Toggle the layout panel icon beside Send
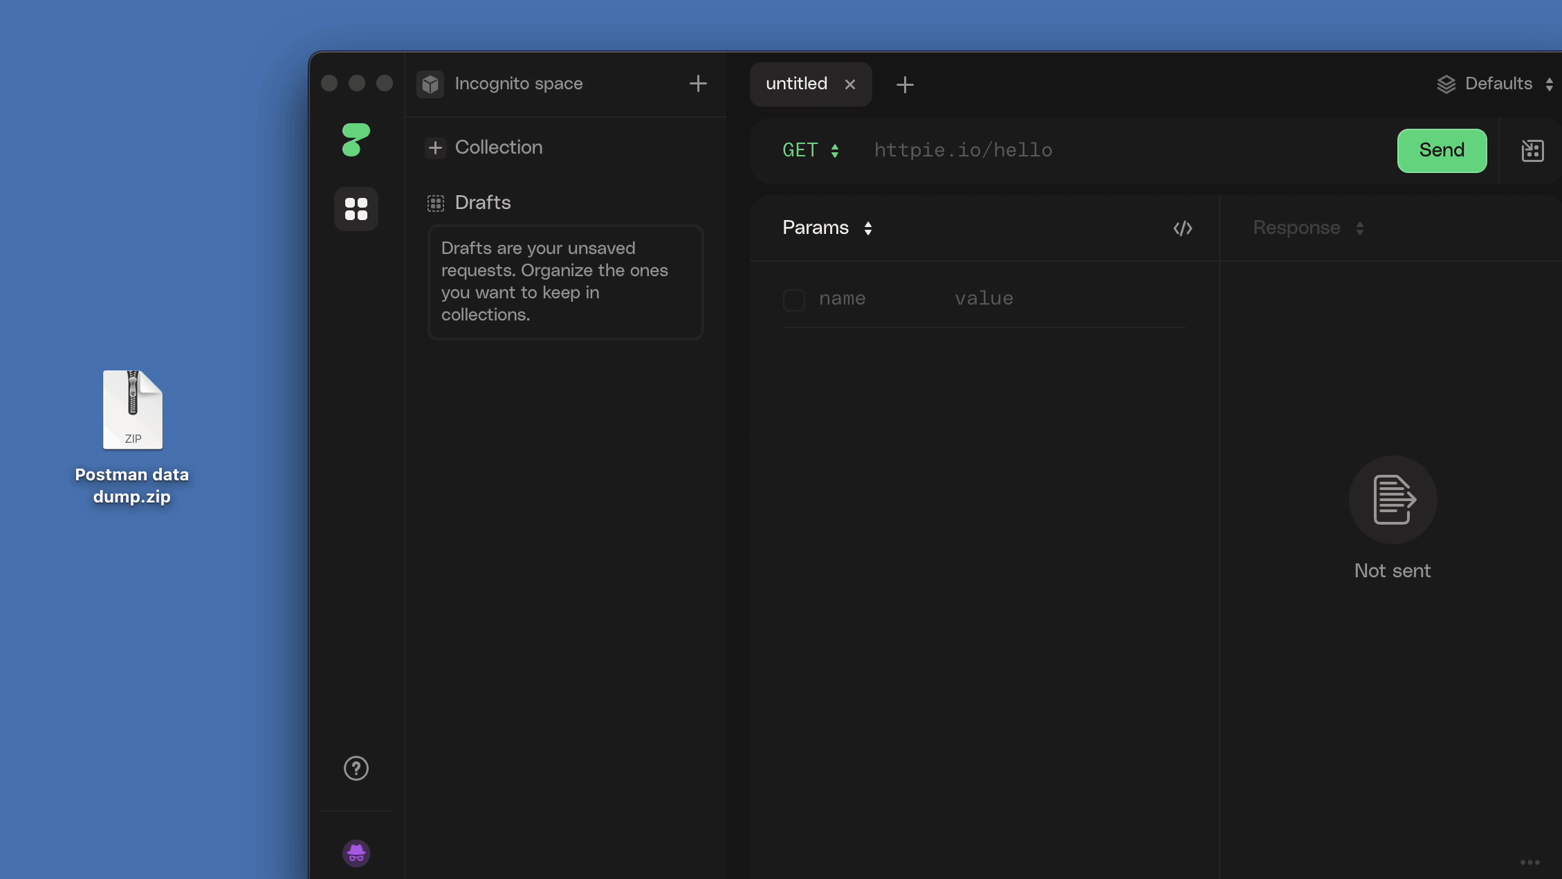 (1532, 150)
